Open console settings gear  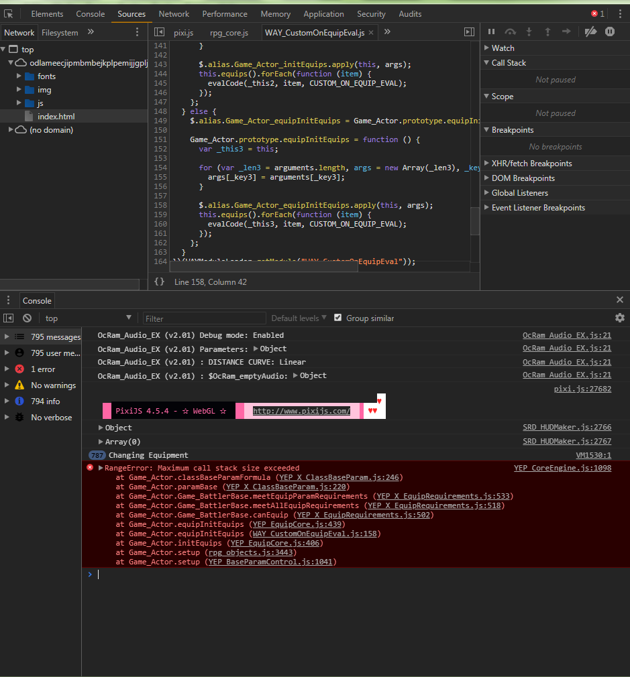click(x=620, y=318)
